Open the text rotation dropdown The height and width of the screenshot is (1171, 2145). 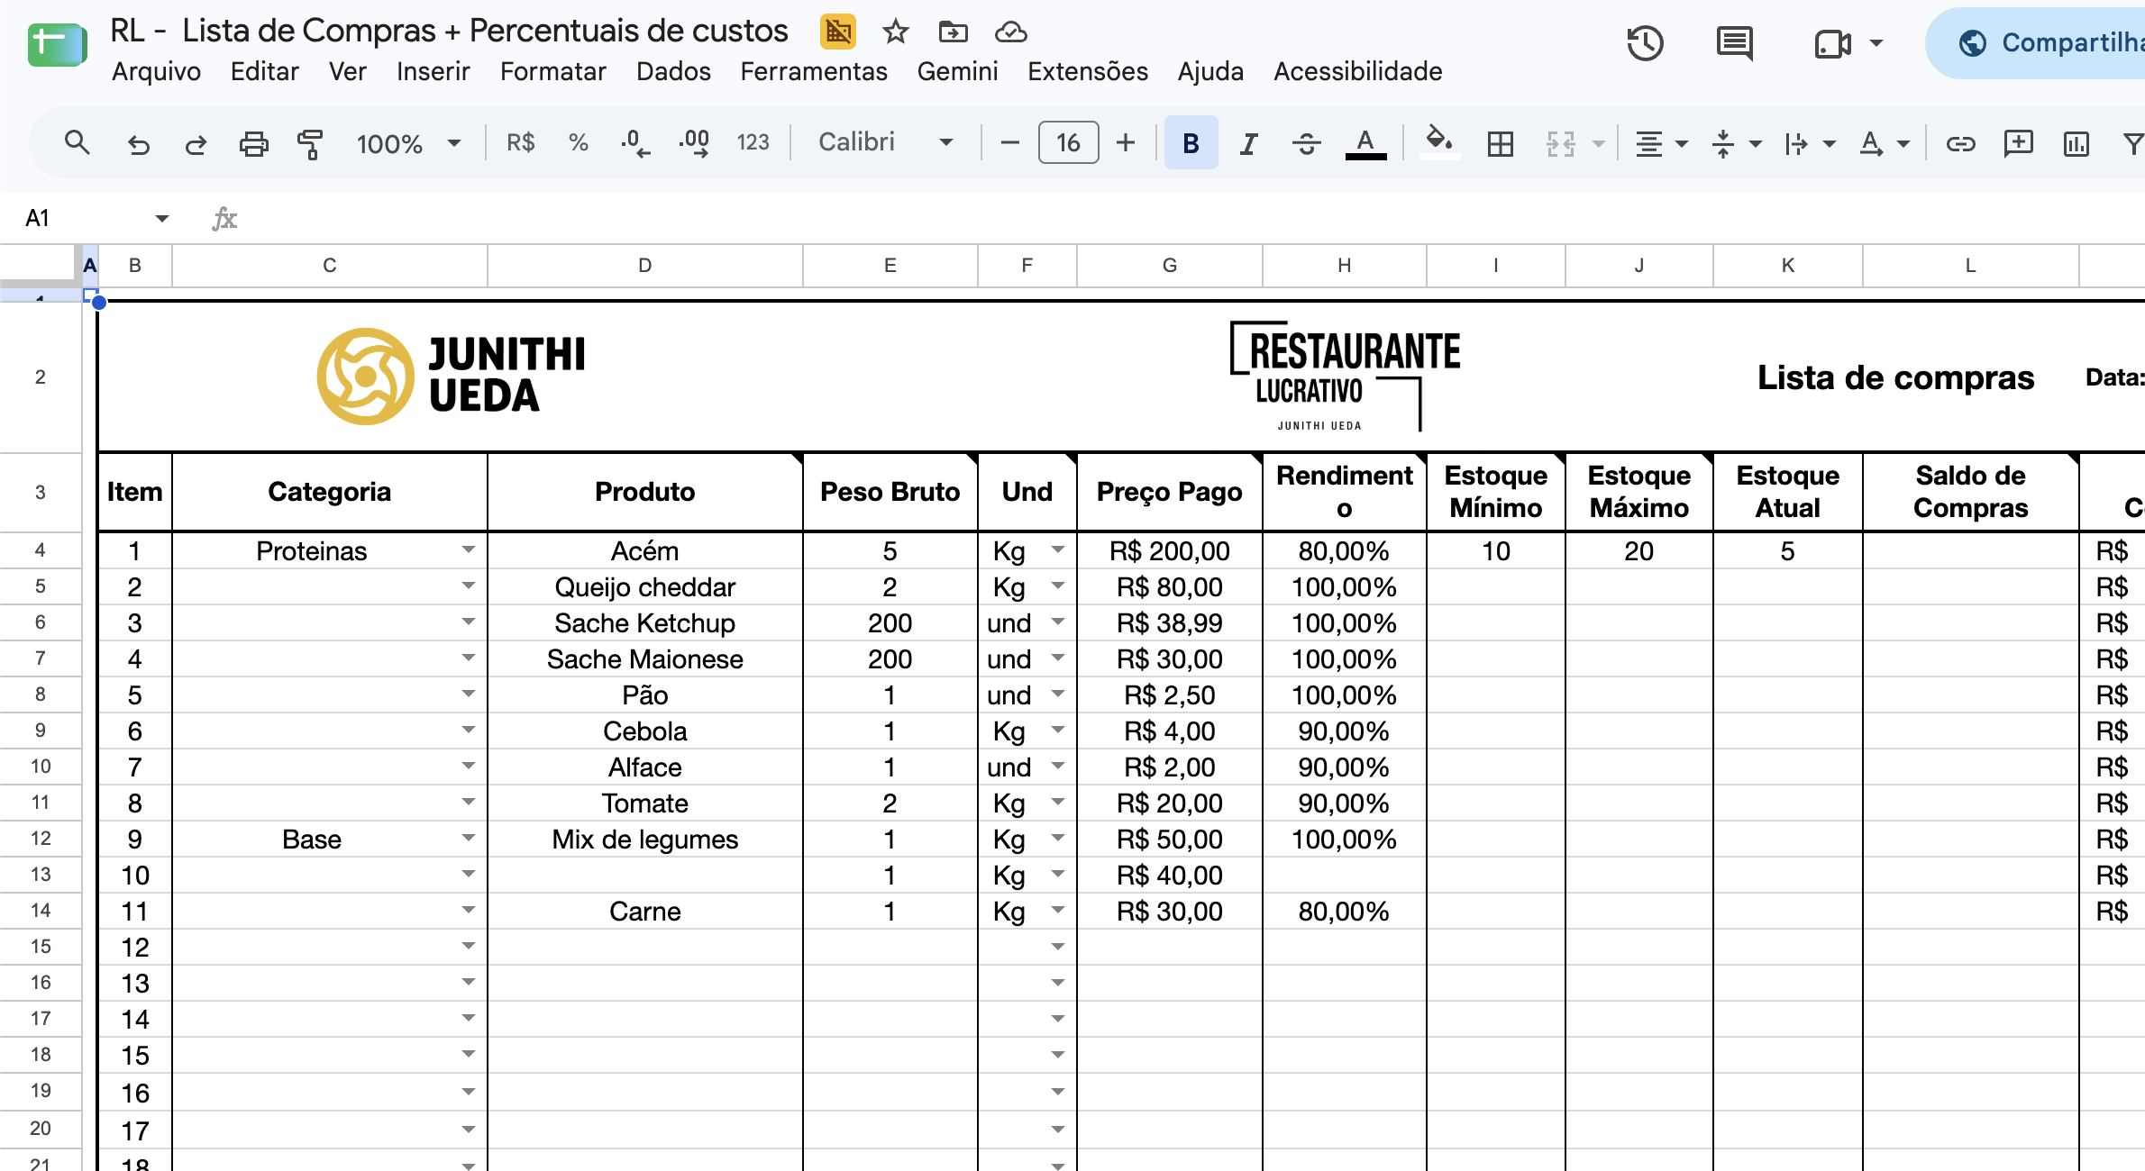(x=1885, y=143)
